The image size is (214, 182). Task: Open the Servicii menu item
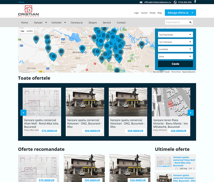[107, 23]
